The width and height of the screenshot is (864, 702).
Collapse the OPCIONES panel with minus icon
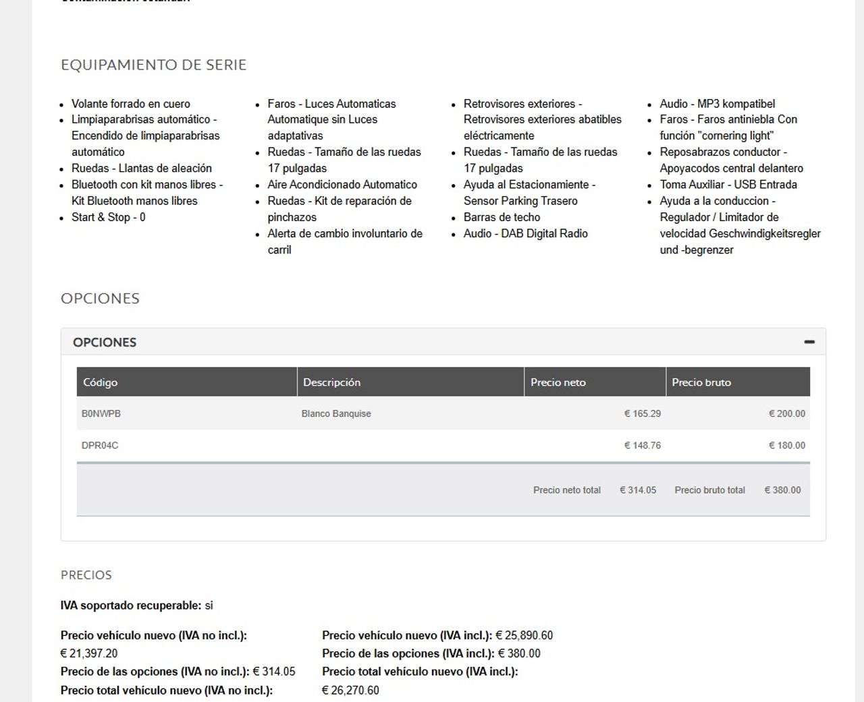tap(809, 342)
